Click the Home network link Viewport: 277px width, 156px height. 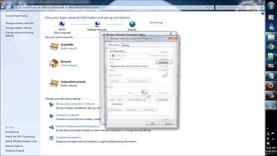[69, 65]
